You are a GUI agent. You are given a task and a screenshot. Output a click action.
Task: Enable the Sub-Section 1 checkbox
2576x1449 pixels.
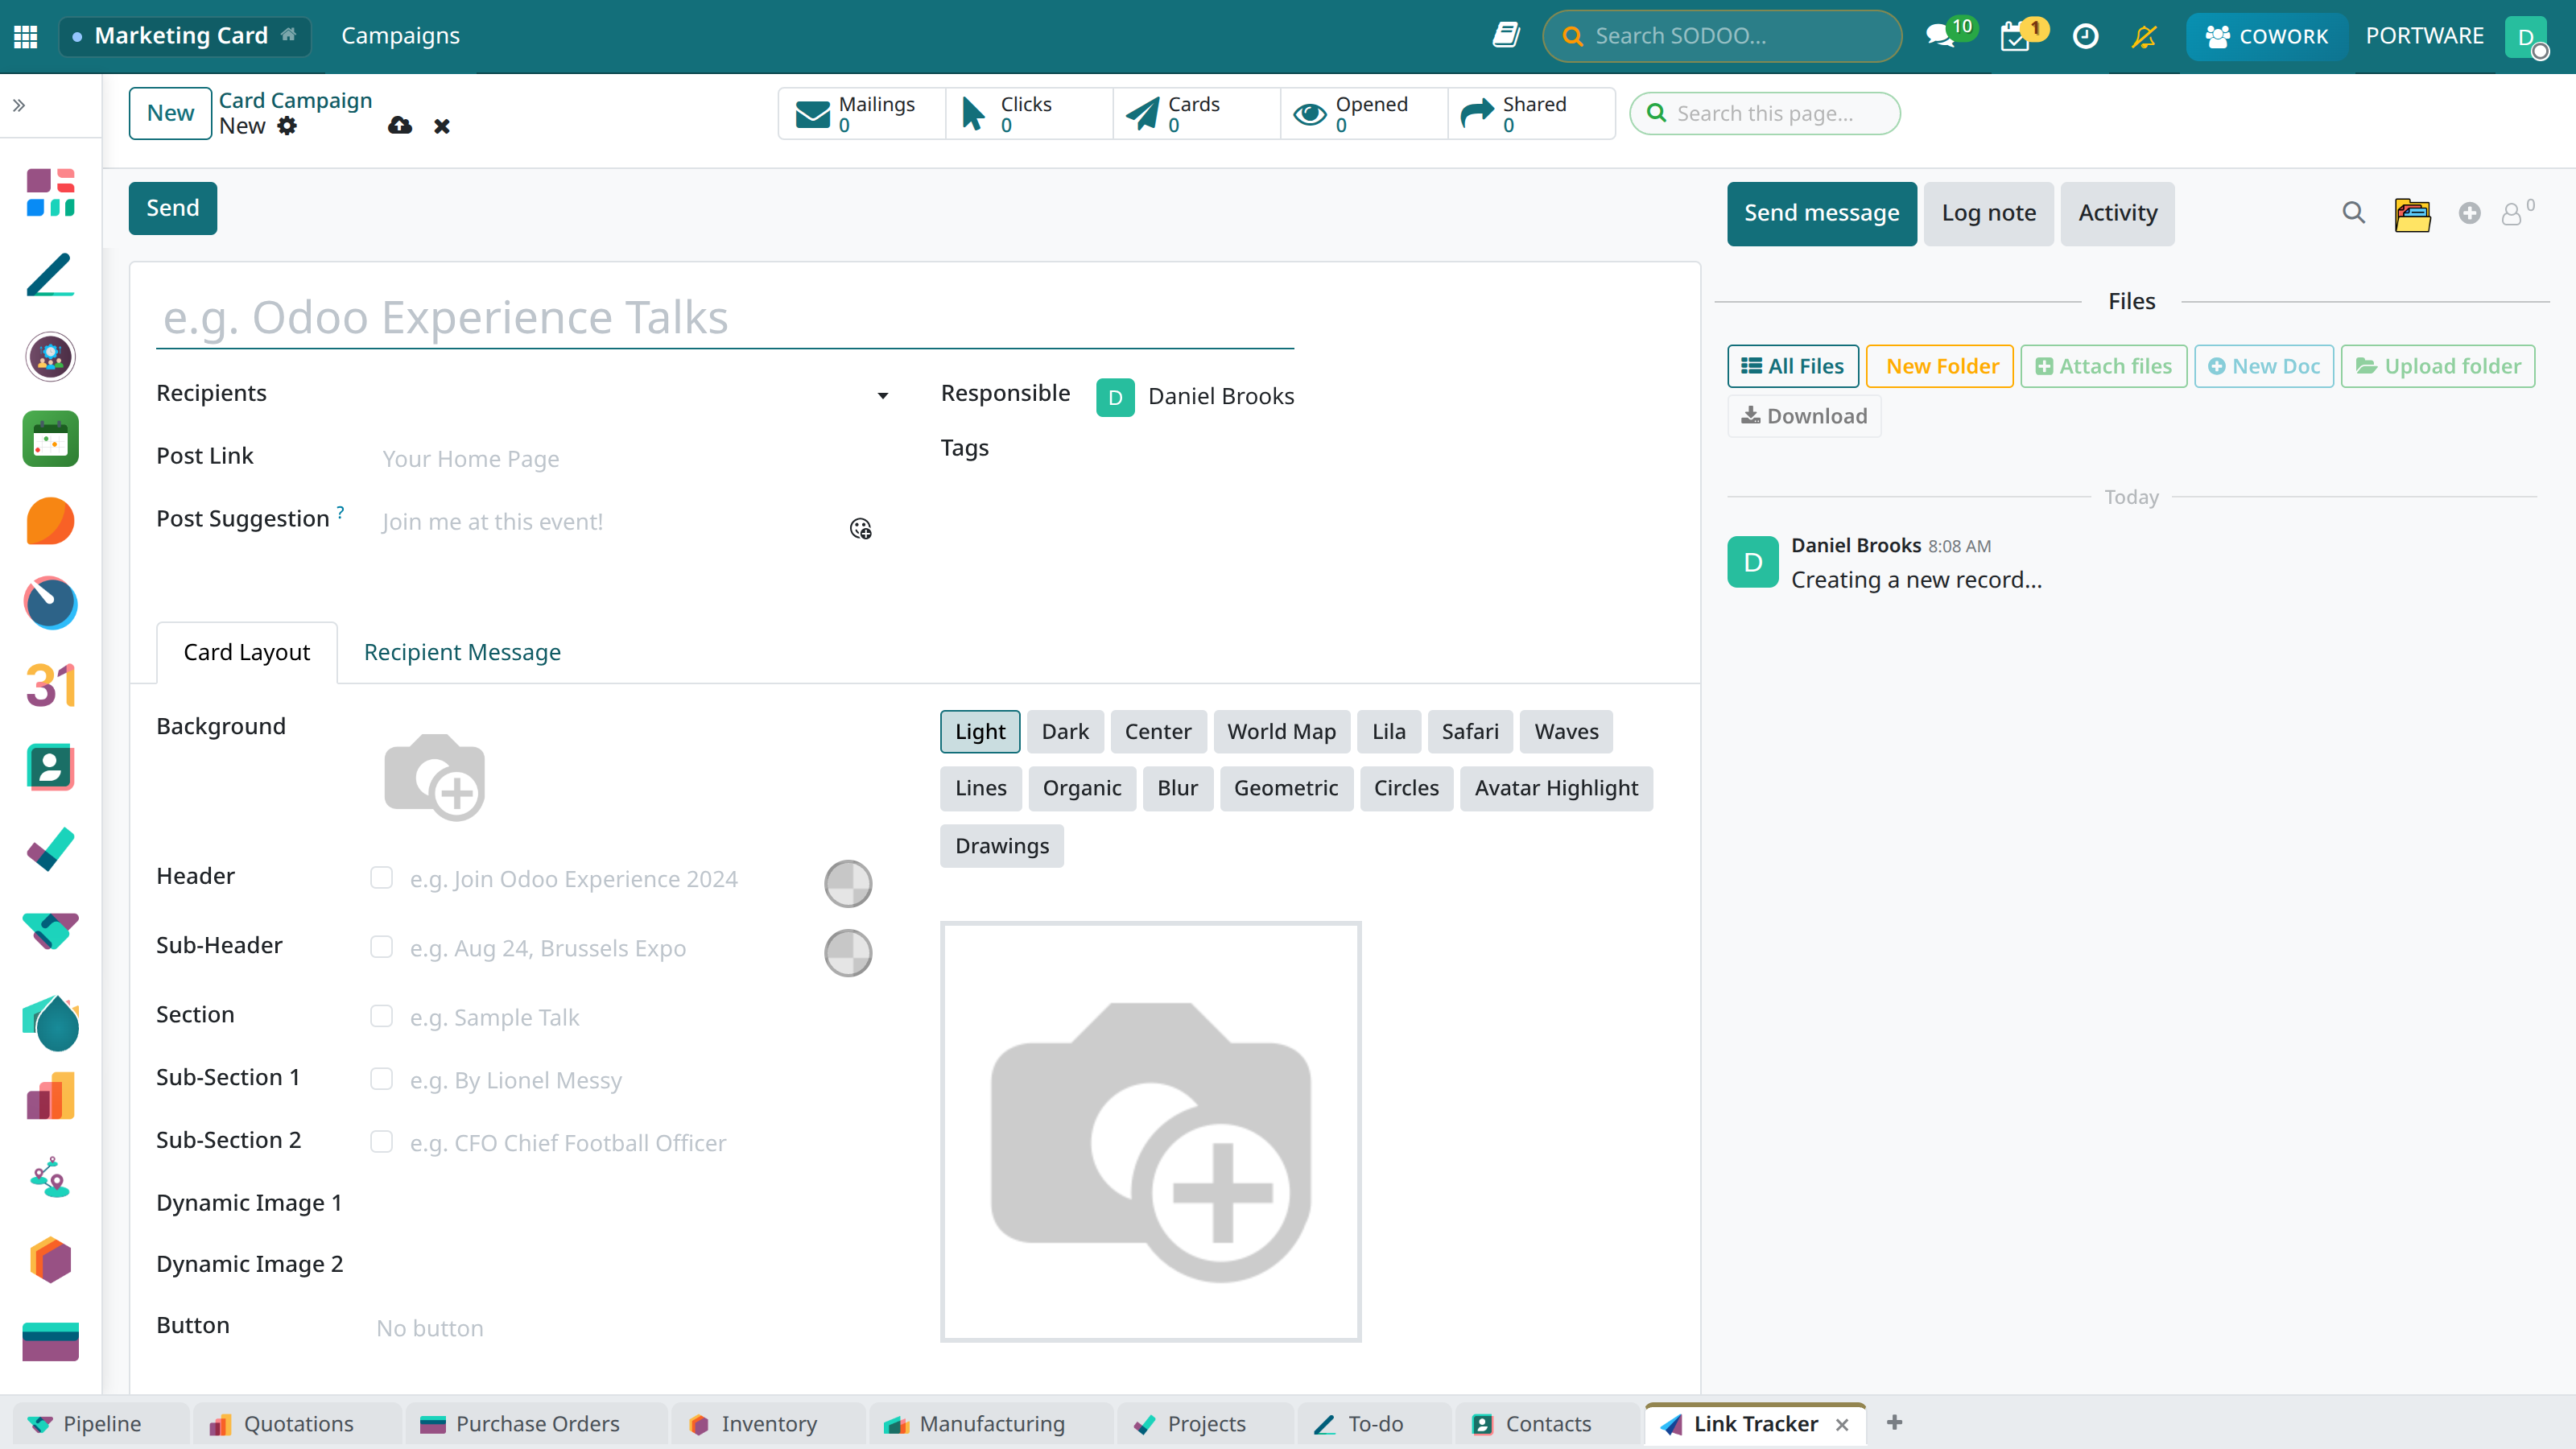point(381,1078)
